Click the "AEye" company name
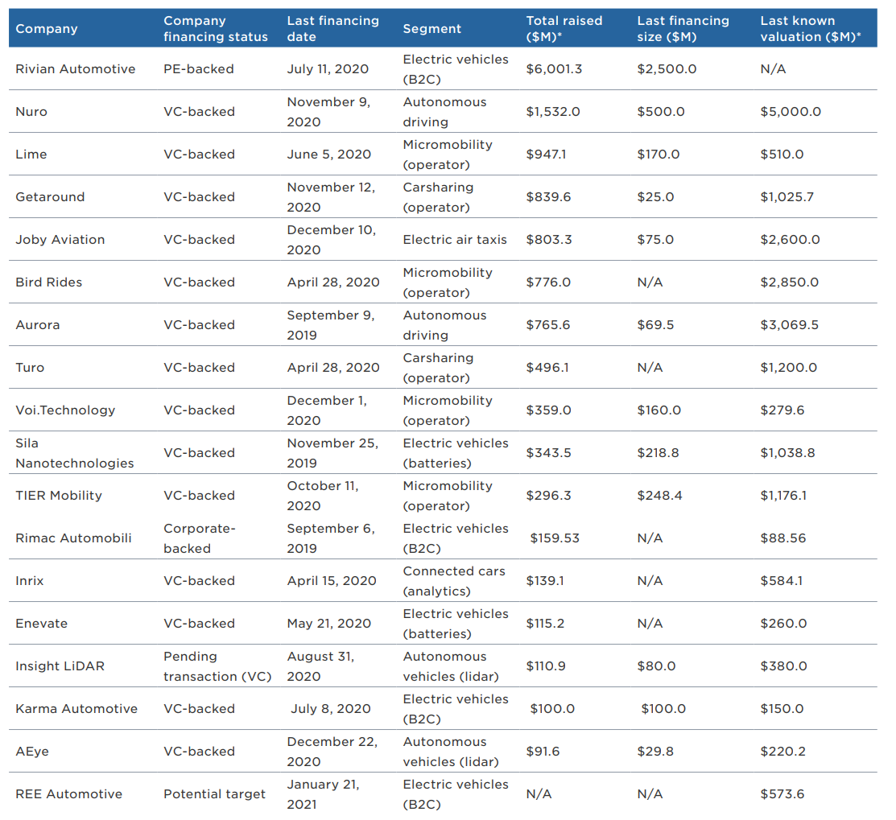896x820 pixels. pyautogui.click(x=32, y=752)
